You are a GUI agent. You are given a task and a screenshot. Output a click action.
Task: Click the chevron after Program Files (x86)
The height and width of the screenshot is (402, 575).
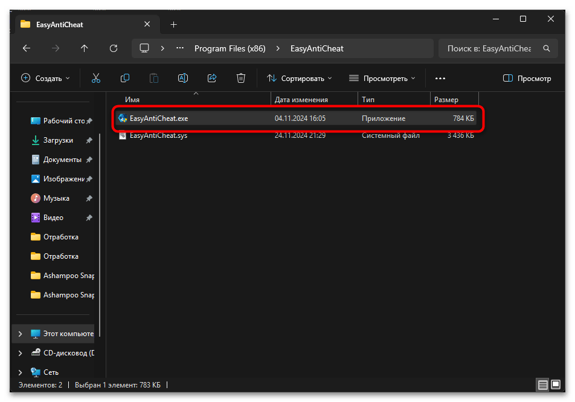pyautogui.click(x=278, y=48)
